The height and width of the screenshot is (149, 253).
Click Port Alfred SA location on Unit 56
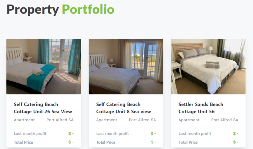coord(224,120)
